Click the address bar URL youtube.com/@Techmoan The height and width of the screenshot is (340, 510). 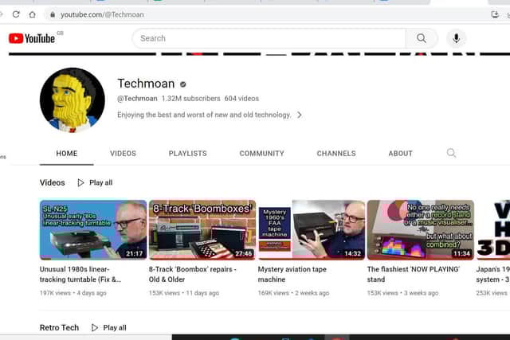102,14
